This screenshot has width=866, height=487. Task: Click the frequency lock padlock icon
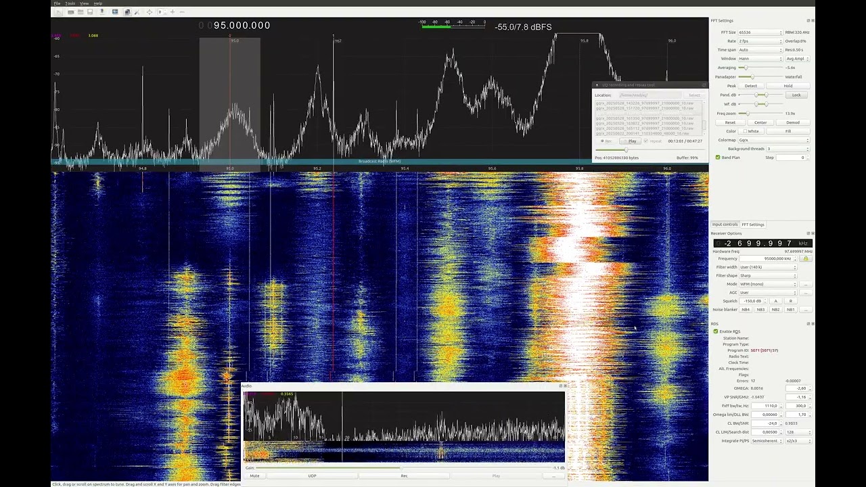[806, 258]
